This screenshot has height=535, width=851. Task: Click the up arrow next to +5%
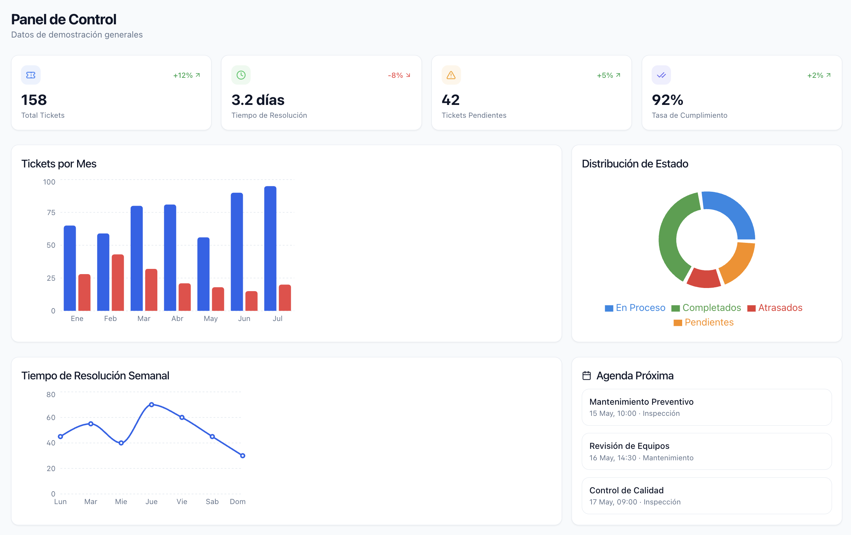(618, 75)
